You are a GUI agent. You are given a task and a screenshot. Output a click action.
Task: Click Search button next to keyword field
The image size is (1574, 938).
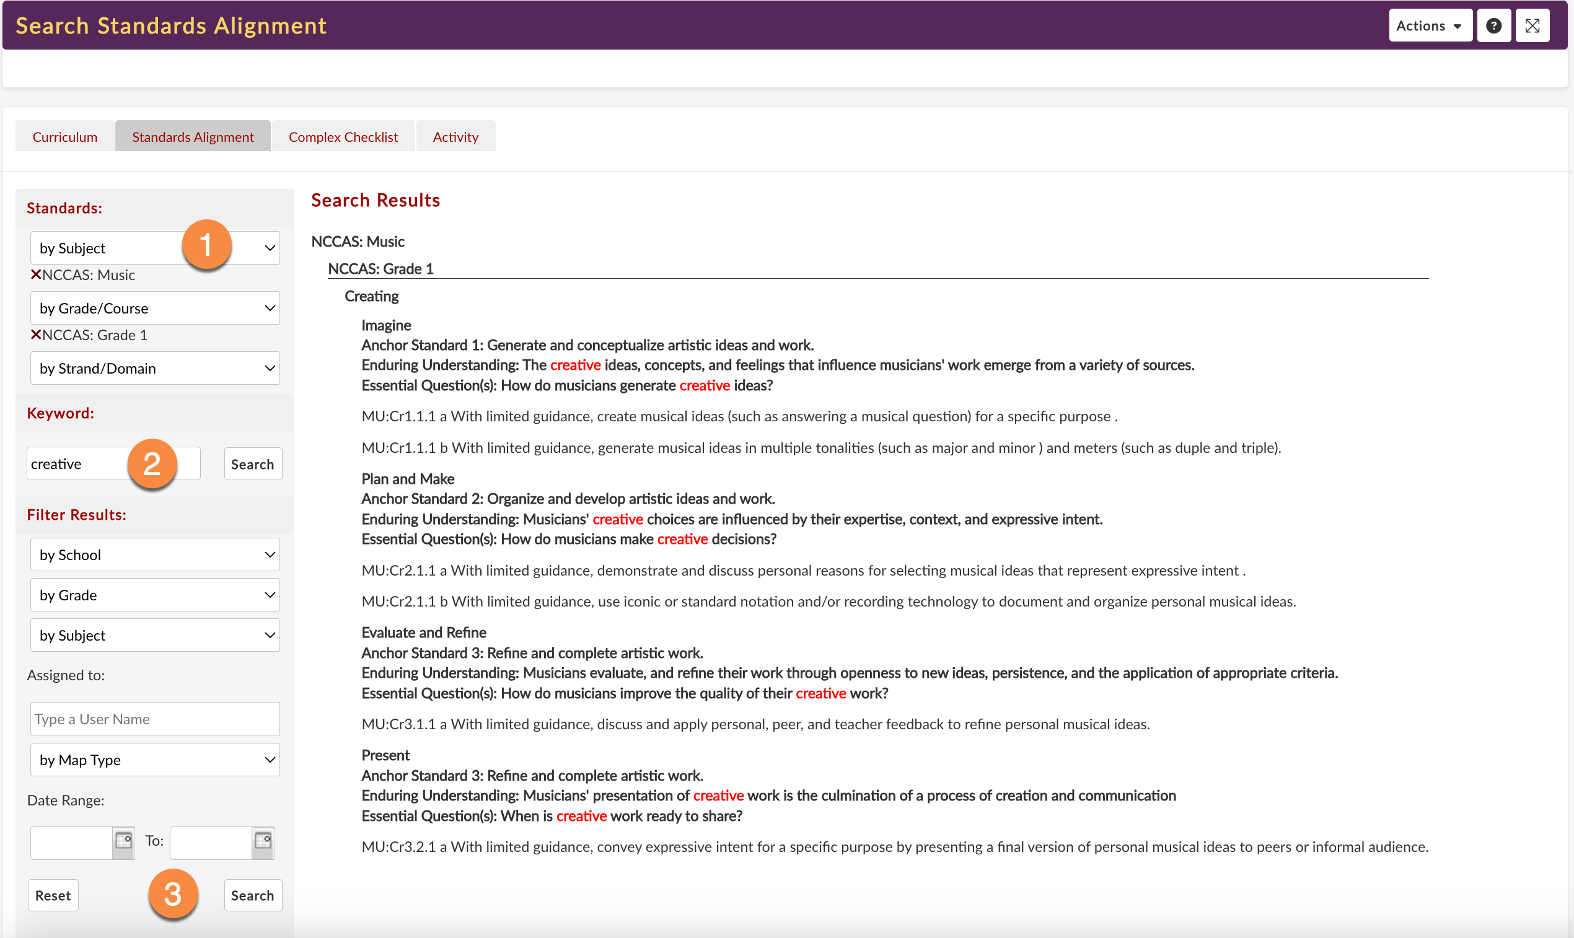click(x=252, y=464)
